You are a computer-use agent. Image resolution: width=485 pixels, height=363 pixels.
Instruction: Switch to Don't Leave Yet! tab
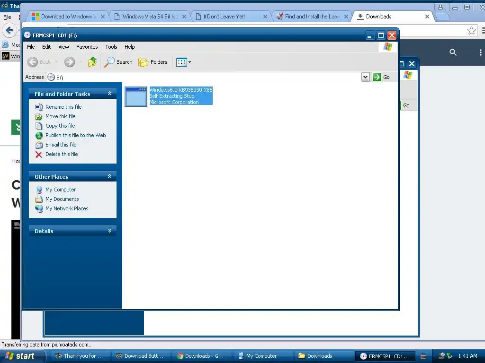(x=231, y=17)
